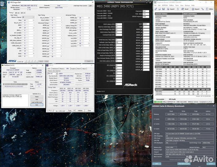The width and height of the screenshot is (217, 167).
Task: Open Memory Channel dropdown in MSI Dragon Ball
Action: click(x=28, y=17)
